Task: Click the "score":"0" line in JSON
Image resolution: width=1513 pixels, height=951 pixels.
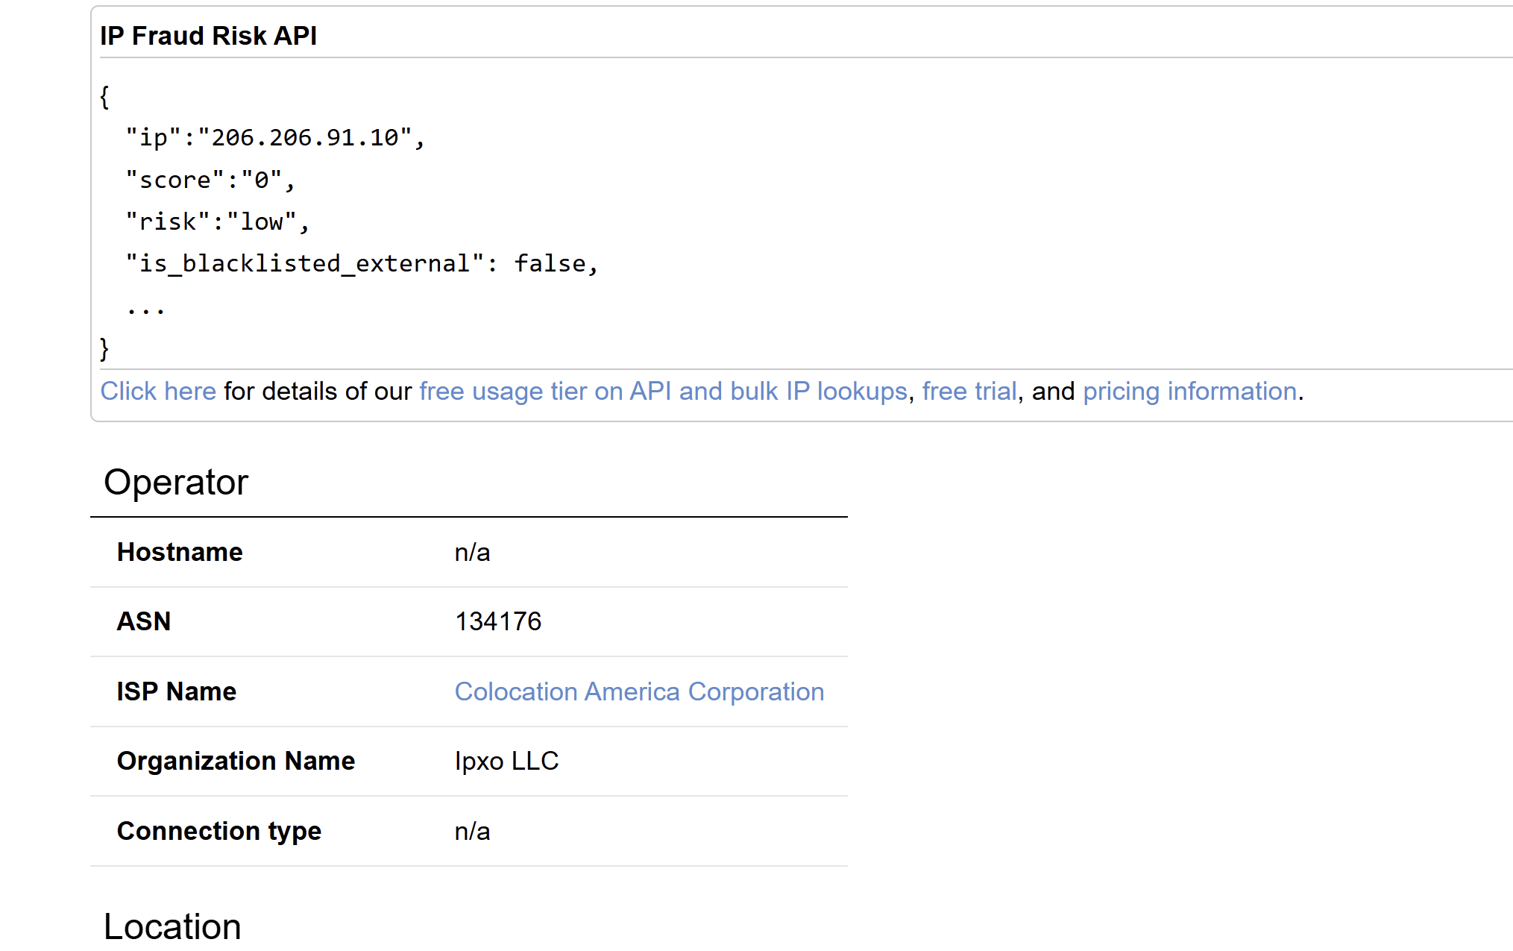Action: tap(210, 181)
